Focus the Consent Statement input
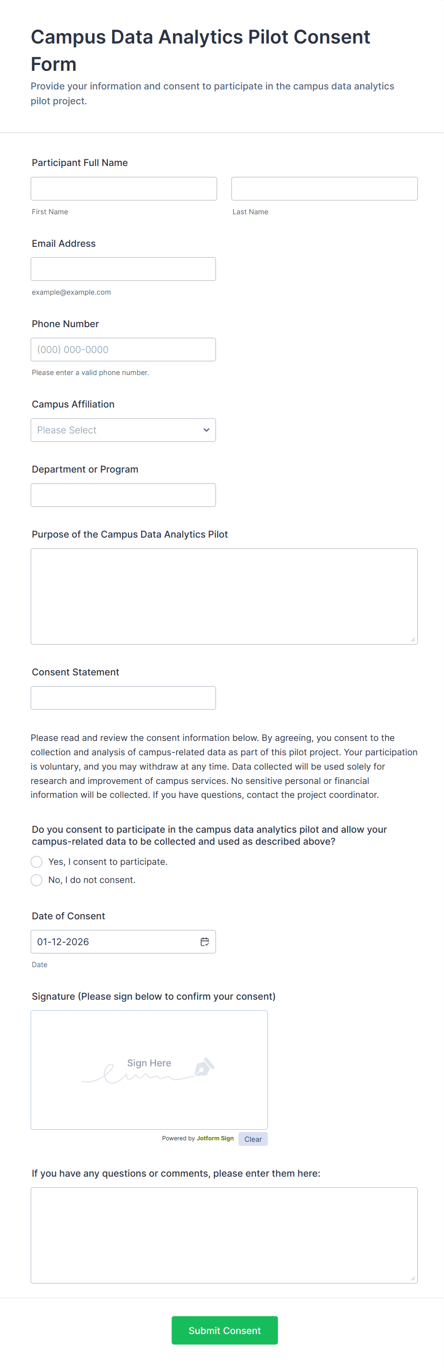This screenshot has height=1368, width=444. coord(123,698)
